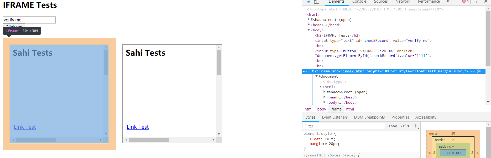Show the Accessibility sidebar tab
This screenshot has height=158, width=491.
coord(426,117)
